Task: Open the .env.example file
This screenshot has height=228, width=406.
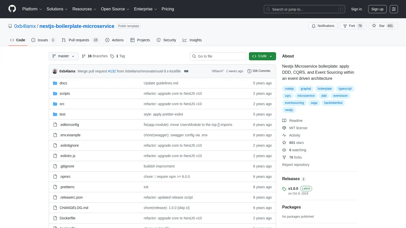Action: 70,135
